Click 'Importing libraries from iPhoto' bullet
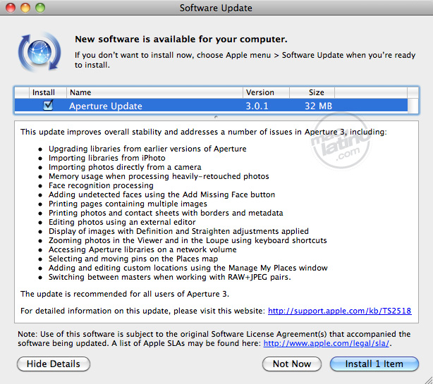This screenshot has width=433, height=384. [107, 158]
